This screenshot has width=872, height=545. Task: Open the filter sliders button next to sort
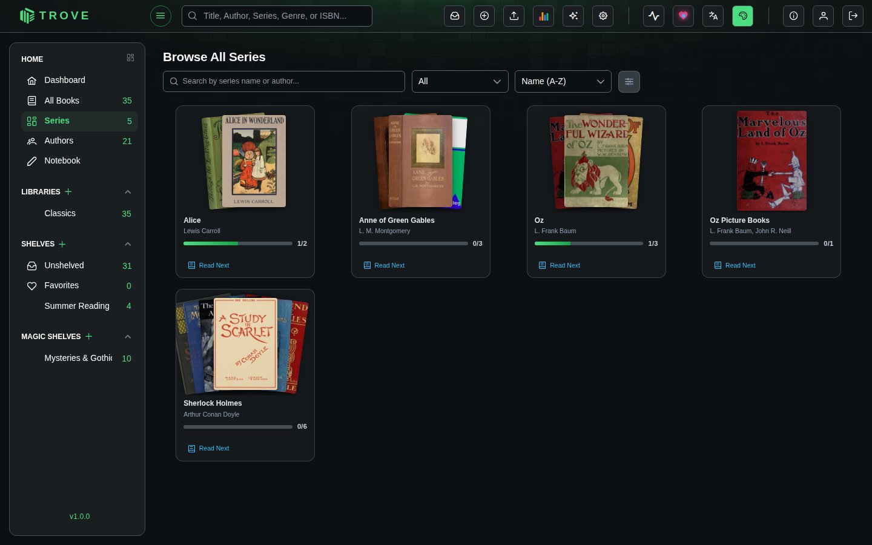pos(629,82)
